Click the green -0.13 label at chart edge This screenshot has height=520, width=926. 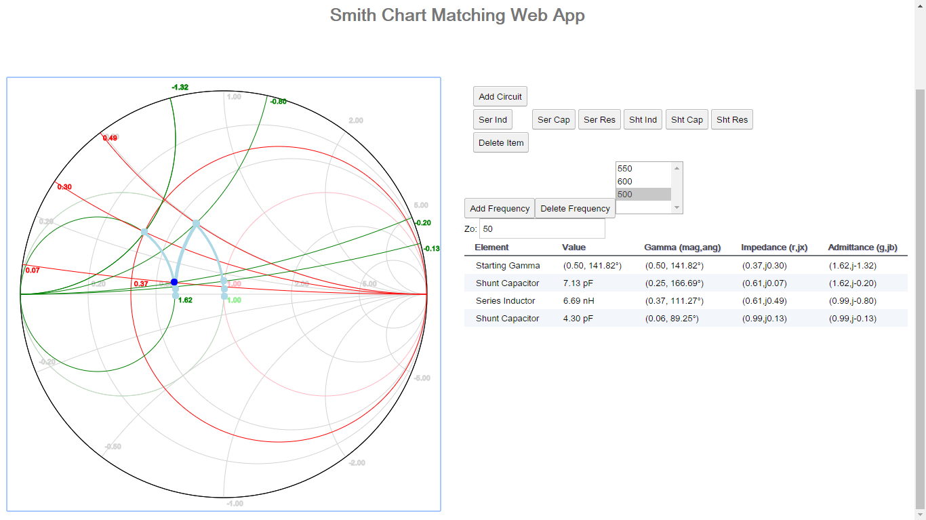click(x=430, y=249)
